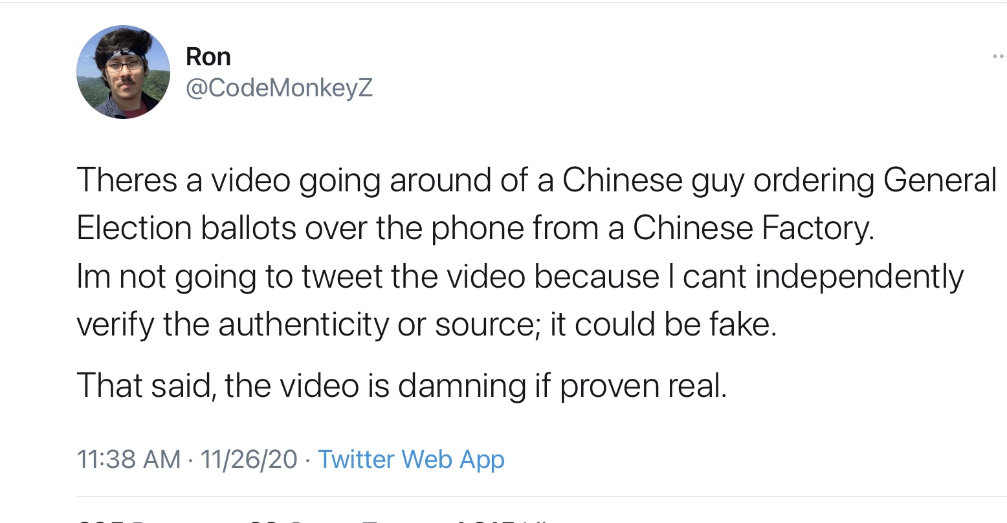Click the final sentence starting "That said"
Screen dimensions: 1007x523
click(402, 386)
